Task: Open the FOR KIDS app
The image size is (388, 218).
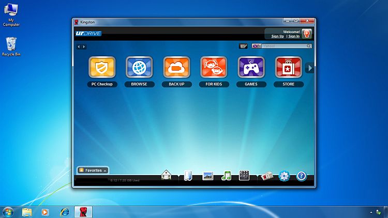Action: (214, 67)
